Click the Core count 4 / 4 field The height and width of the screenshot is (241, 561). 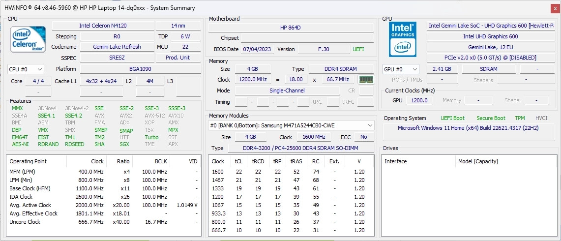pos(38,81)
